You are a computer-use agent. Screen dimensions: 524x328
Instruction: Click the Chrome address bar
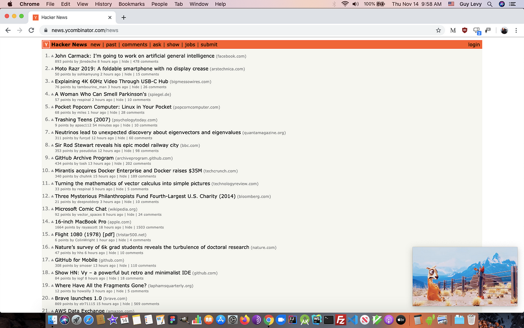(x=242, y=30)
